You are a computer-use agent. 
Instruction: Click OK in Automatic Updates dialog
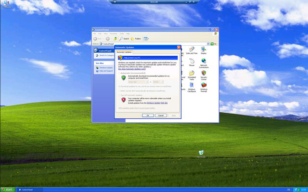coord(148,115)
